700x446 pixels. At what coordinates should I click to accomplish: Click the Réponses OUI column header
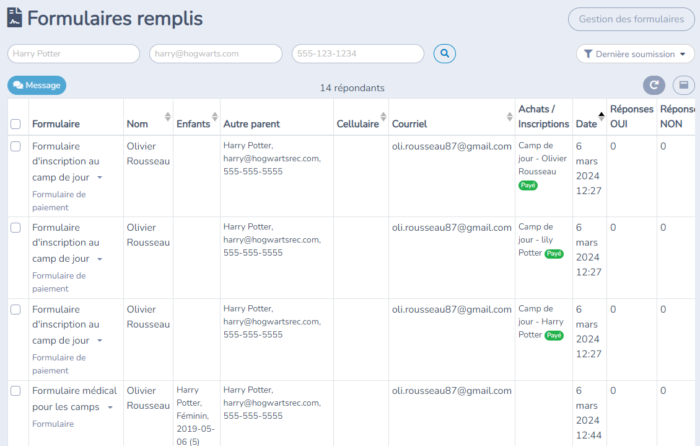pos(631,116)
